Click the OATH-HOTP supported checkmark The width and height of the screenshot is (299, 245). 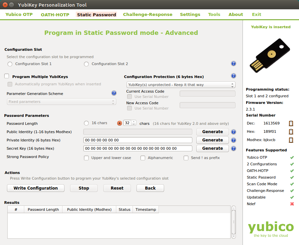click(x=292, y=171)
